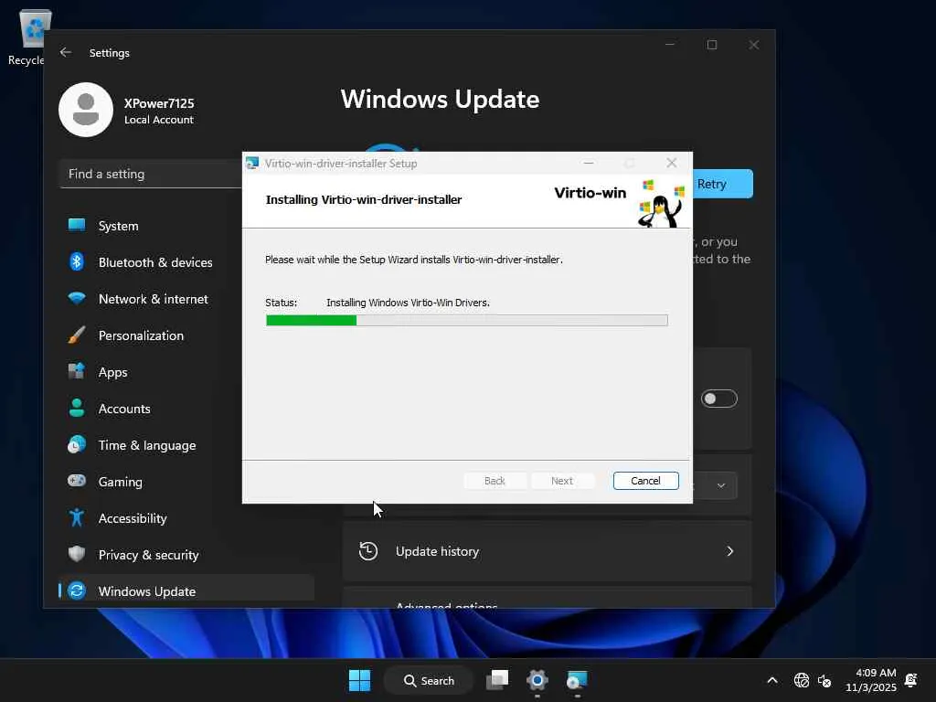Open the notification bell icon
The image size is (936, 702).
pyautogui.click(x=911, y=680)
